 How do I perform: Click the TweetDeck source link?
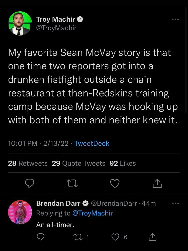[x=92, y=144]
